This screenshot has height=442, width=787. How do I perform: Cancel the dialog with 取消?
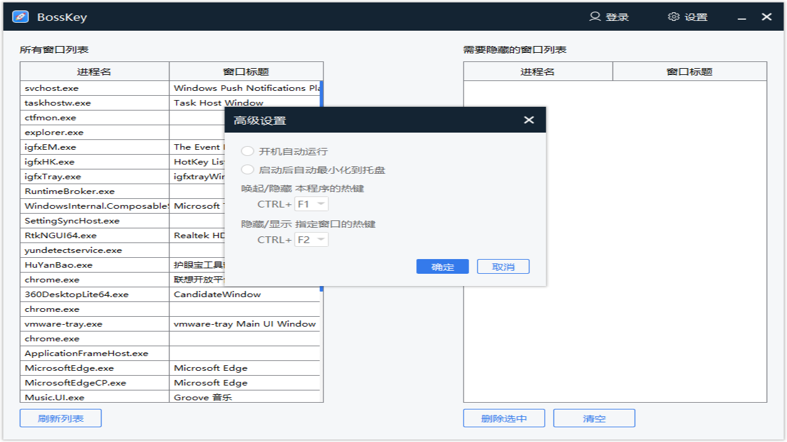503,266
